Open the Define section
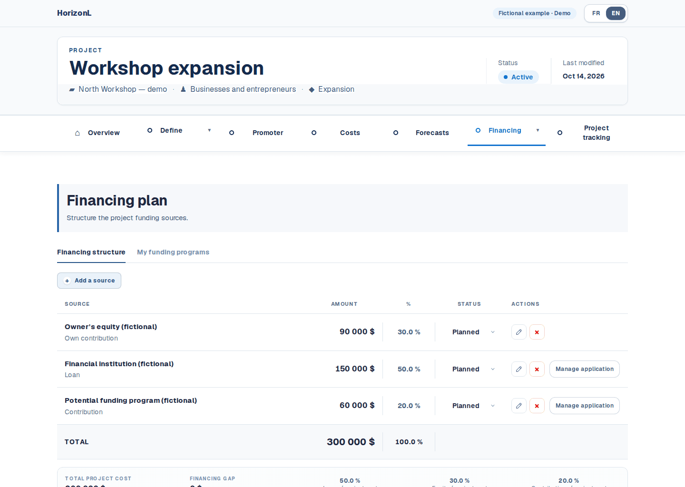Image resolution: width=685 pixels, height=487 pixels. pyautogui.click(x=171, y=130)
